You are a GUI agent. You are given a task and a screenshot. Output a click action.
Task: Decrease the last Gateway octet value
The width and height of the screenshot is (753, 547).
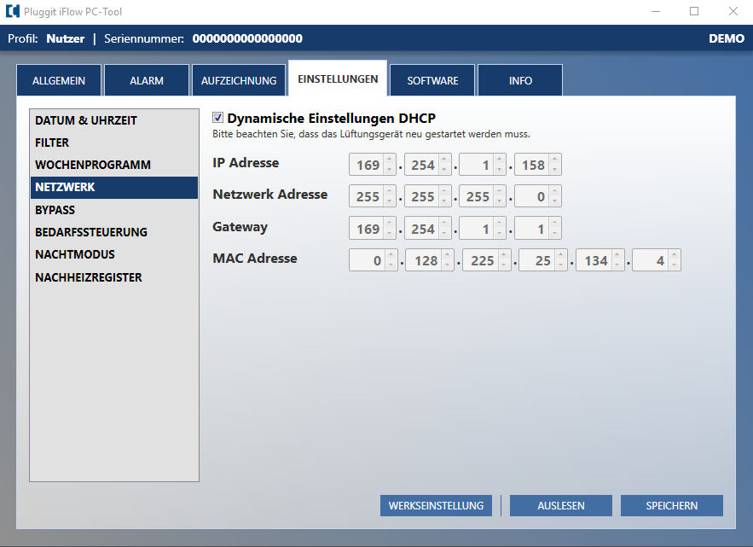[x=555, y=234]
